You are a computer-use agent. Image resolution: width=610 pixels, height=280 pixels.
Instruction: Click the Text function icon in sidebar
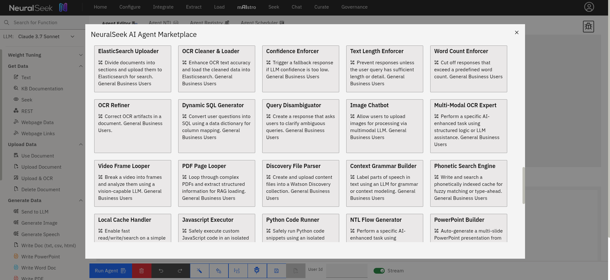tap(16, 77)
